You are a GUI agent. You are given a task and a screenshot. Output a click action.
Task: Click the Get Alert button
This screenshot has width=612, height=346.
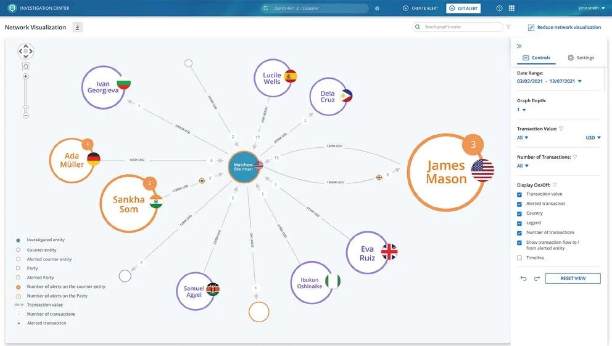coord(463,8)
